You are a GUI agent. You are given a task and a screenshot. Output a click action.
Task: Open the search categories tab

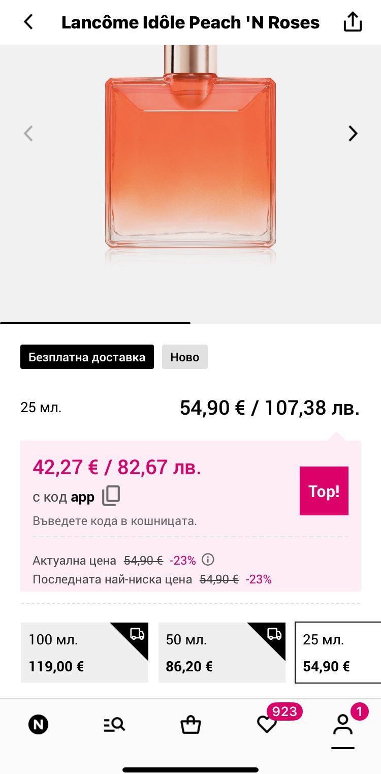(x=114, y=725)
